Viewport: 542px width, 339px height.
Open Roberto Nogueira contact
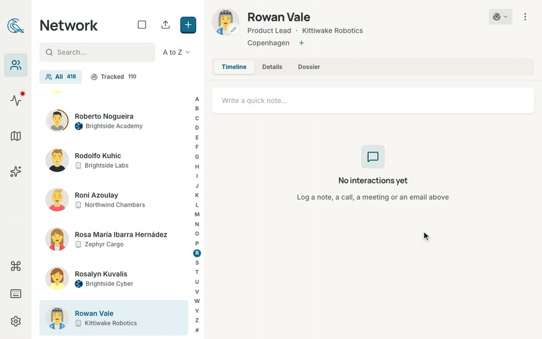(x=113, y=121)
